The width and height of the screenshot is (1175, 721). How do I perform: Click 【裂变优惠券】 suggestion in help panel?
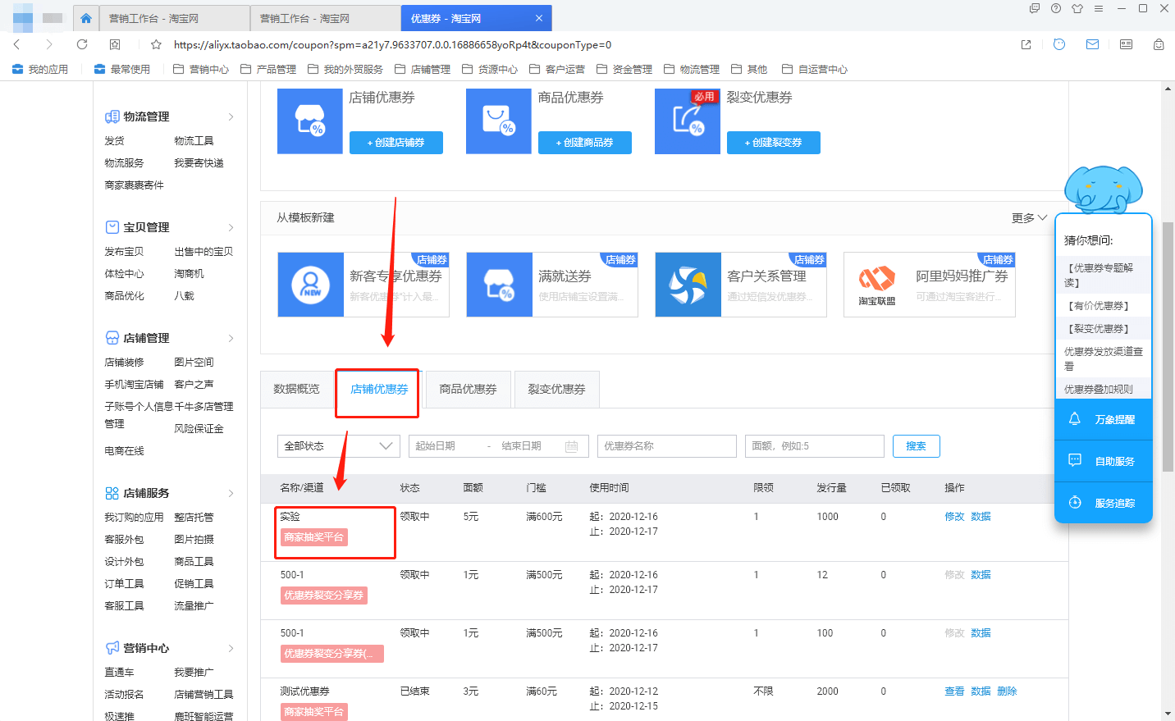[1098, 329]
